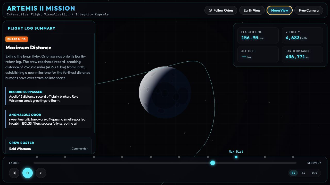Click the flight log panel scrollbar

point(95,83)
